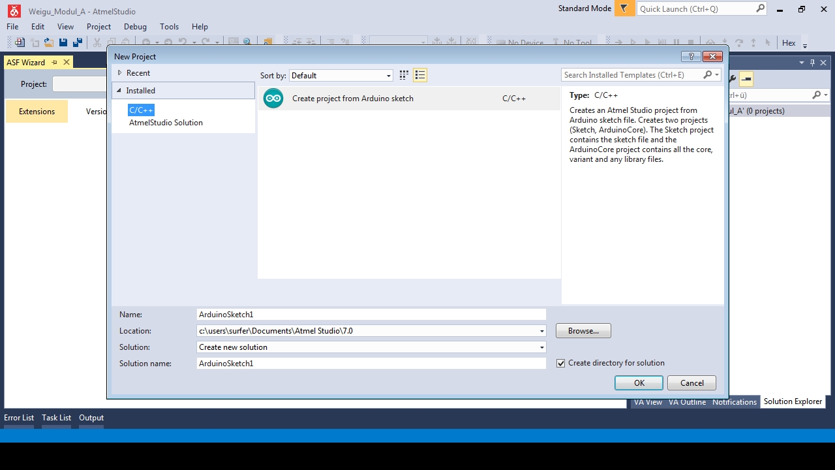Open the Project menu
The width and height of the screenshot is (835, 470).
[99, 27]
